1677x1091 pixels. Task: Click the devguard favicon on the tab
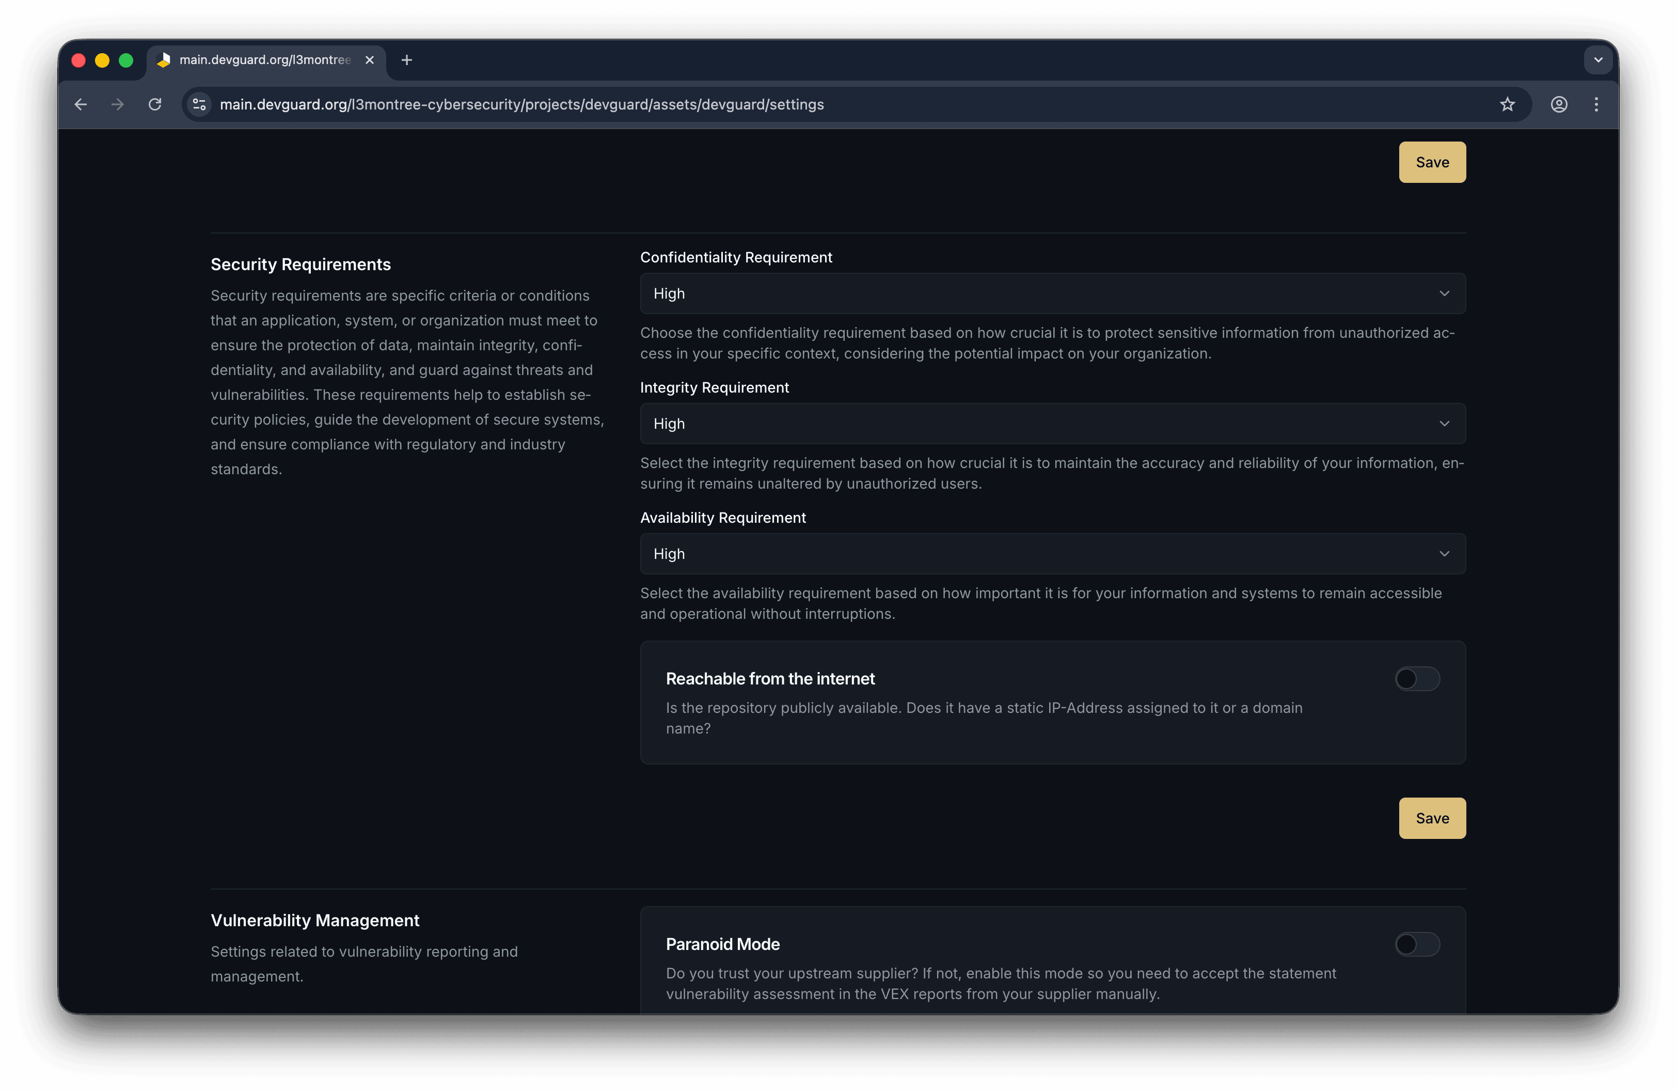point(164,60)
